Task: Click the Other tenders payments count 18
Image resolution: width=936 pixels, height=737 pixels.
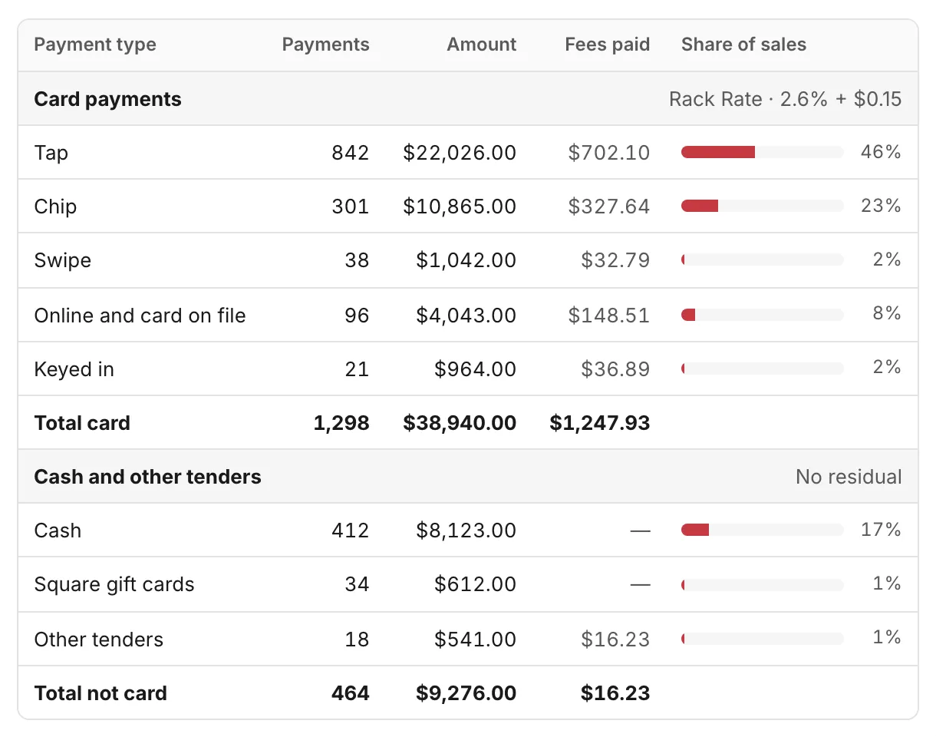Action: click(357, 640)
